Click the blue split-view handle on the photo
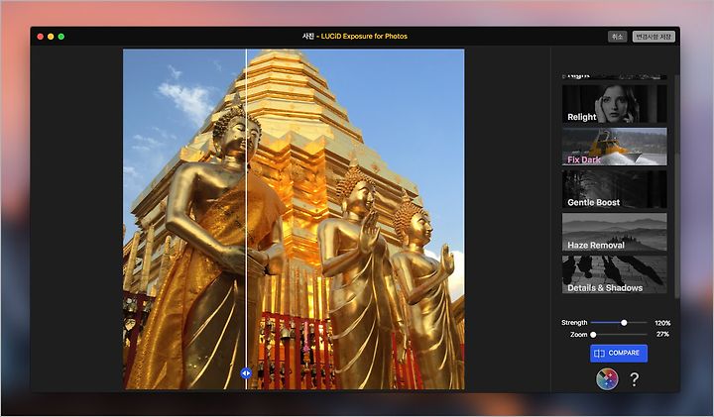Screen dimensions: 714x417 pos(246,373)
